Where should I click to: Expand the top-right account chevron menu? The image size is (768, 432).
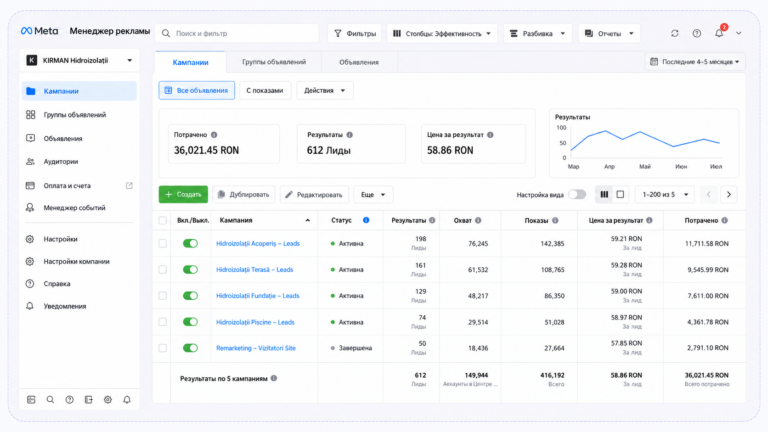(739, 33)
